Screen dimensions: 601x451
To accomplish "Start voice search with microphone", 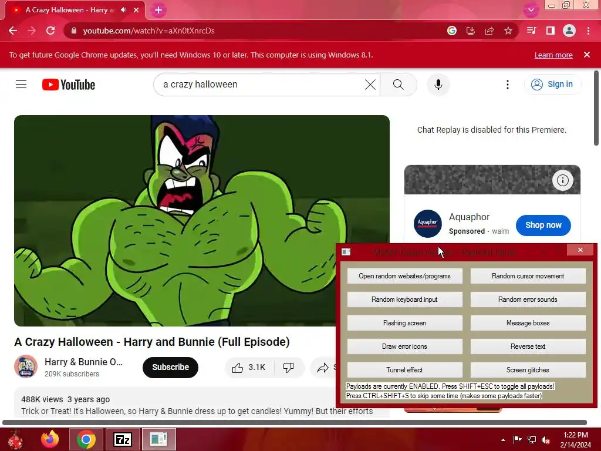I will [x=438, y=85].
